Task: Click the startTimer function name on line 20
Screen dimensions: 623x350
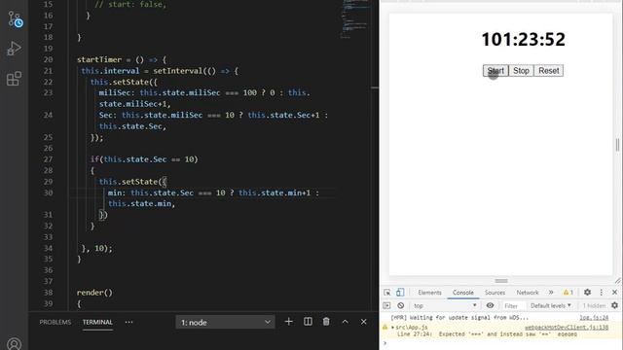Action: tap(99, 59)
